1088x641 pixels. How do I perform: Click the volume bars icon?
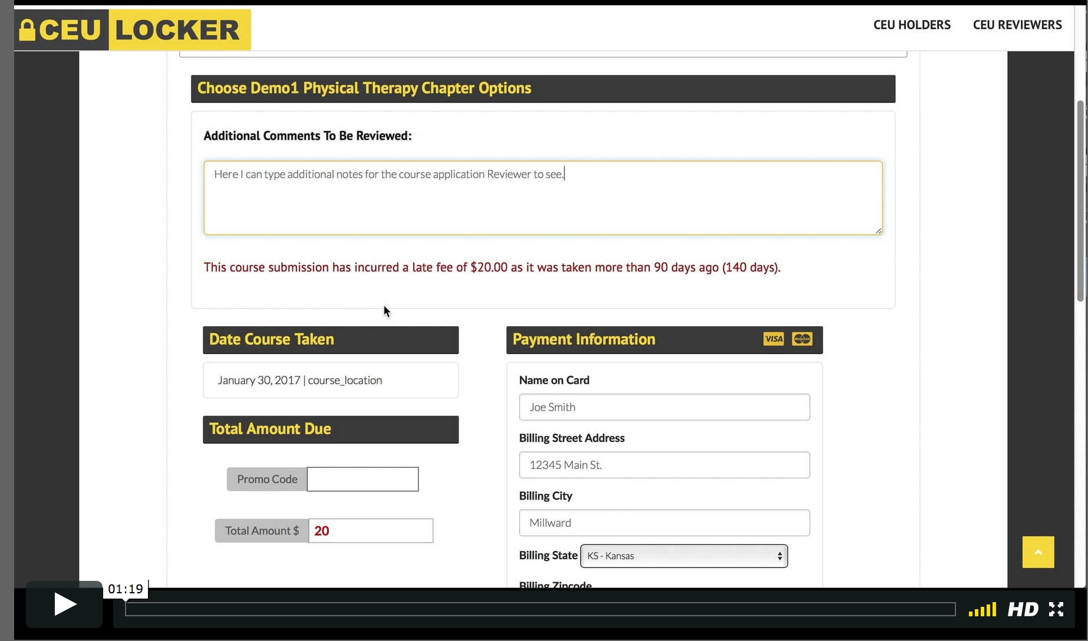pos(982,609)
